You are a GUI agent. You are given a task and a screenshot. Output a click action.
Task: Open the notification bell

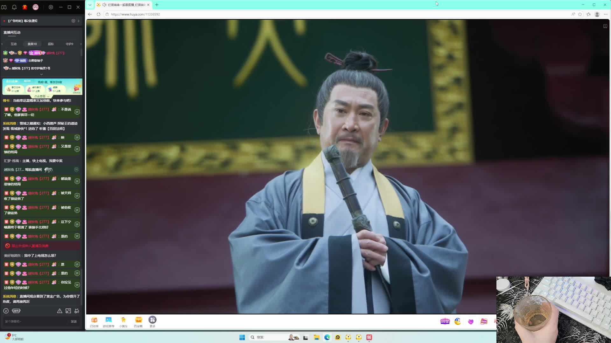(14, 7)
